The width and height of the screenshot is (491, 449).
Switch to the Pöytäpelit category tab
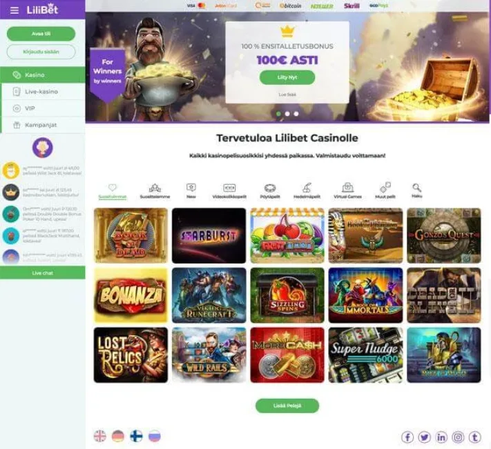tap(270, 191)
